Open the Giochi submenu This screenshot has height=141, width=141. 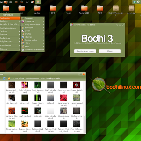click(33, 31)
